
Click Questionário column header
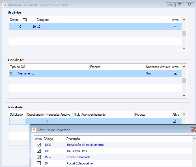point(36,115)
